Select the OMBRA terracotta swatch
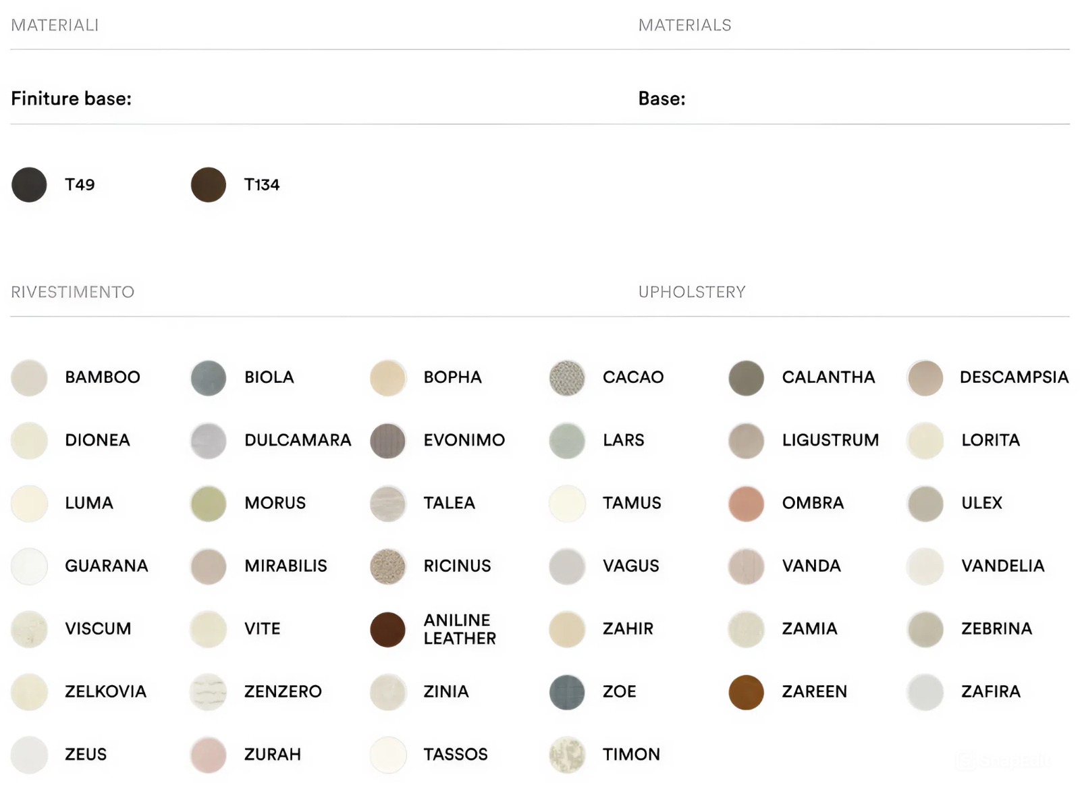This screenshot has height=802, width=1080. coord(746,504)
